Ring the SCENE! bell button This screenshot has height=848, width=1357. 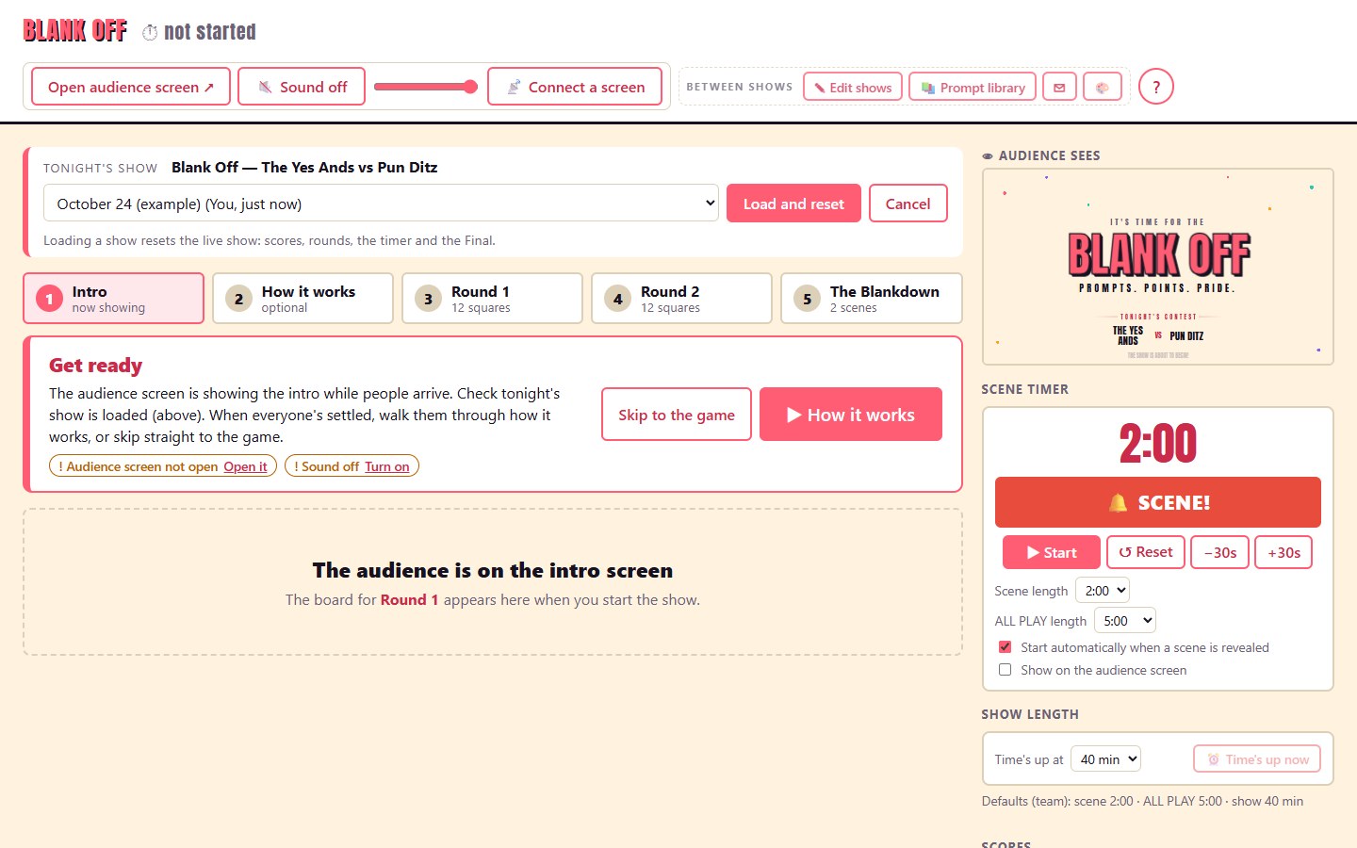coord(1158,502)
